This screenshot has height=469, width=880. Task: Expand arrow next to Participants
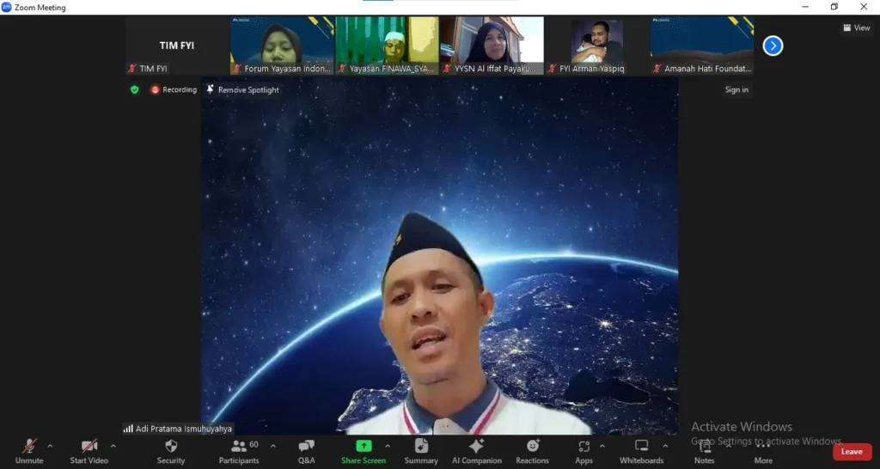point(272,447)
